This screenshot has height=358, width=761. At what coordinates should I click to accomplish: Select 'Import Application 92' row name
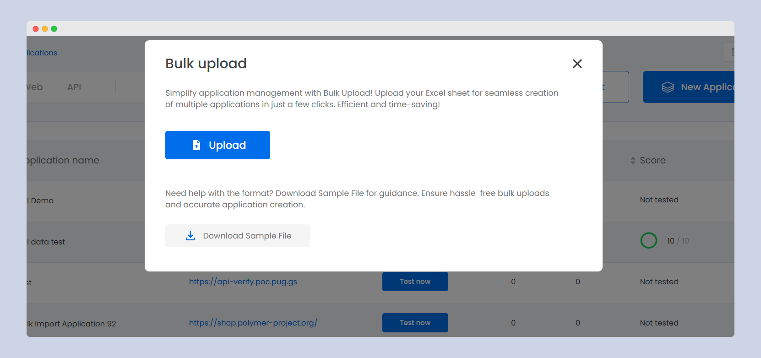[71, 324]
